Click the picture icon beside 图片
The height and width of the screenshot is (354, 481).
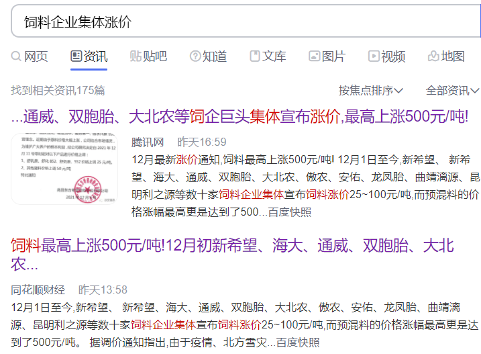coord(314,56)
